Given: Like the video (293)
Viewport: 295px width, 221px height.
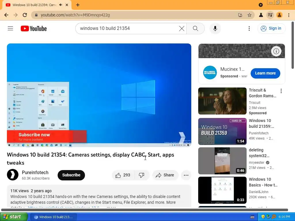Looking at the screenshot, I should 123,175.
